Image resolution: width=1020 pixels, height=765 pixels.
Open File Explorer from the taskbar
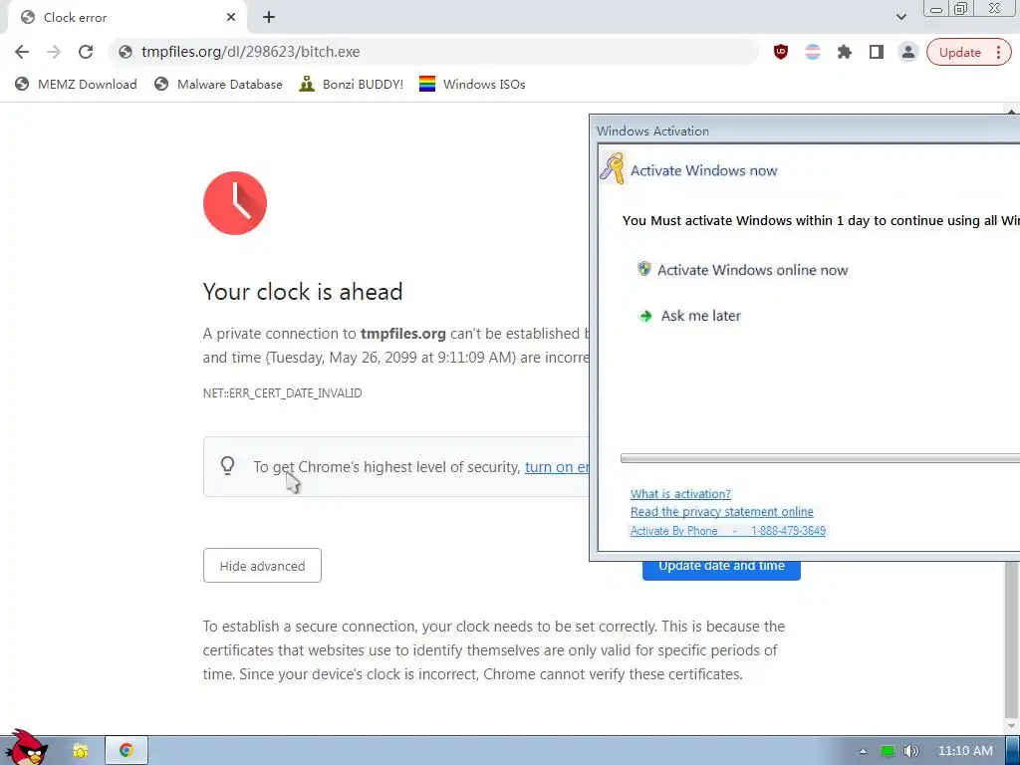[80, 751]
